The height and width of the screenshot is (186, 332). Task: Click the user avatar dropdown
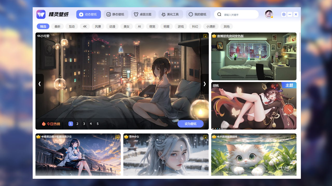269,14
